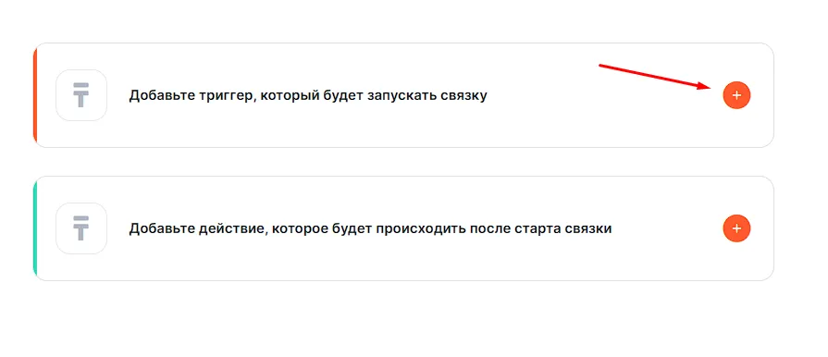Click the orange plus button to add a trigger
Image resolution: width=828 pixels, height=357 pixels.
[736, 95]
